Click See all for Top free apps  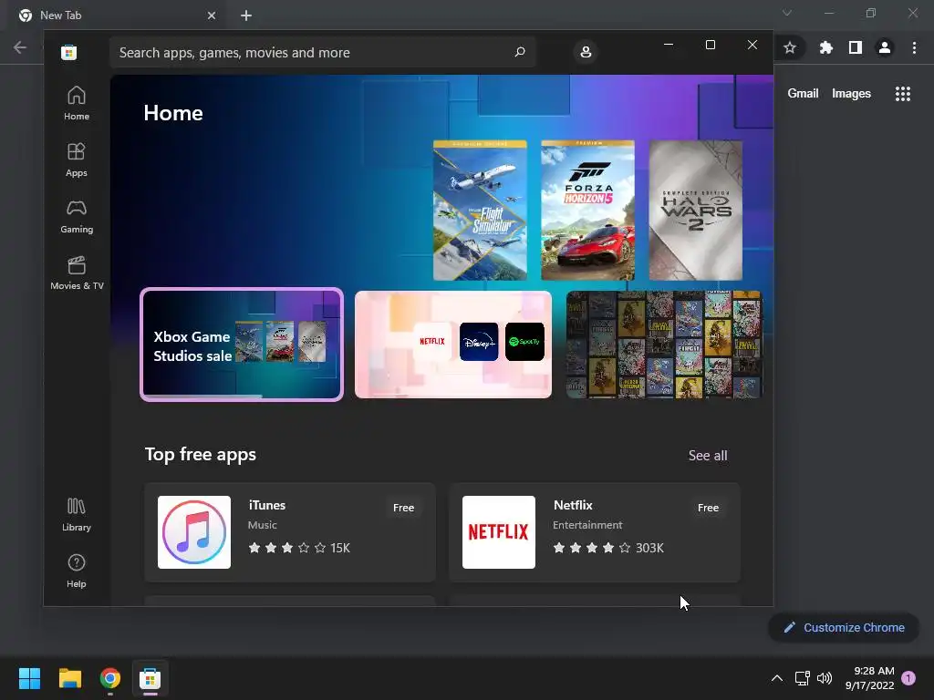[x=708, y=456]
